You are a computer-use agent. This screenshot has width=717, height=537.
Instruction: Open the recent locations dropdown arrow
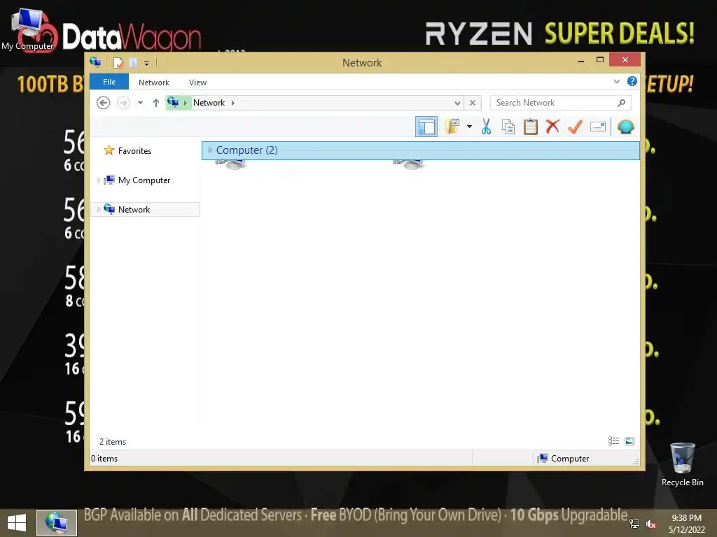[140, 103]
